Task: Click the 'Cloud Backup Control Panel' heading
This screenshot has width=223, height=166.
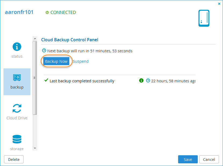Action: [70, 40]
